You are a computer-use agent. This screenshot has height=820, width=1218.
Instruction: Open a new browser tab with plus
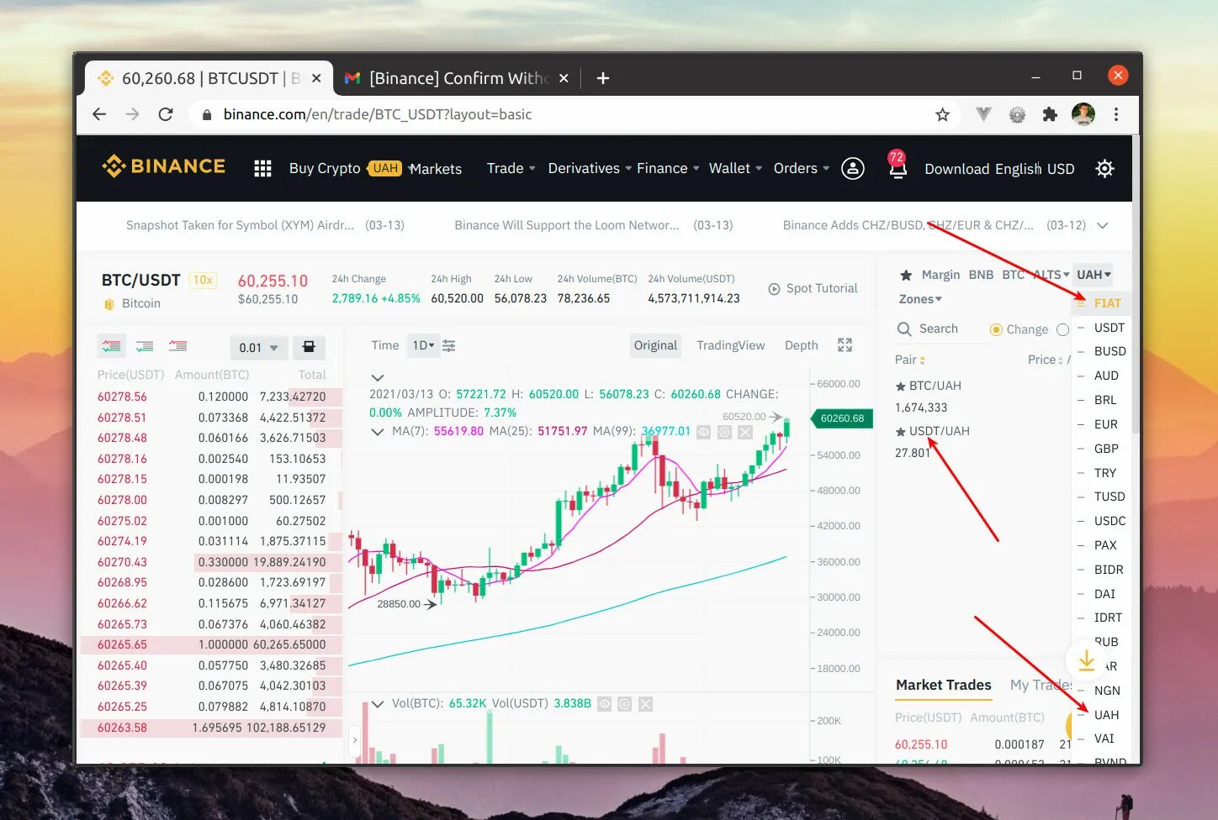pos(603,78)
